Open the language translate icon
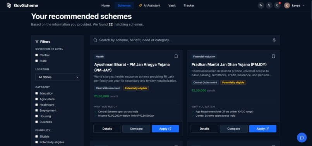Image resolution: width=312 pixels, height=146 pixels. [261, 5]
